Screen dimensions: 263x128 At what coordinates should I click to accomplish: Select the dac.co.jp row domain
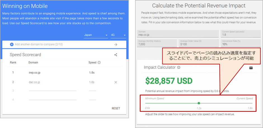(x=34, y=82)
